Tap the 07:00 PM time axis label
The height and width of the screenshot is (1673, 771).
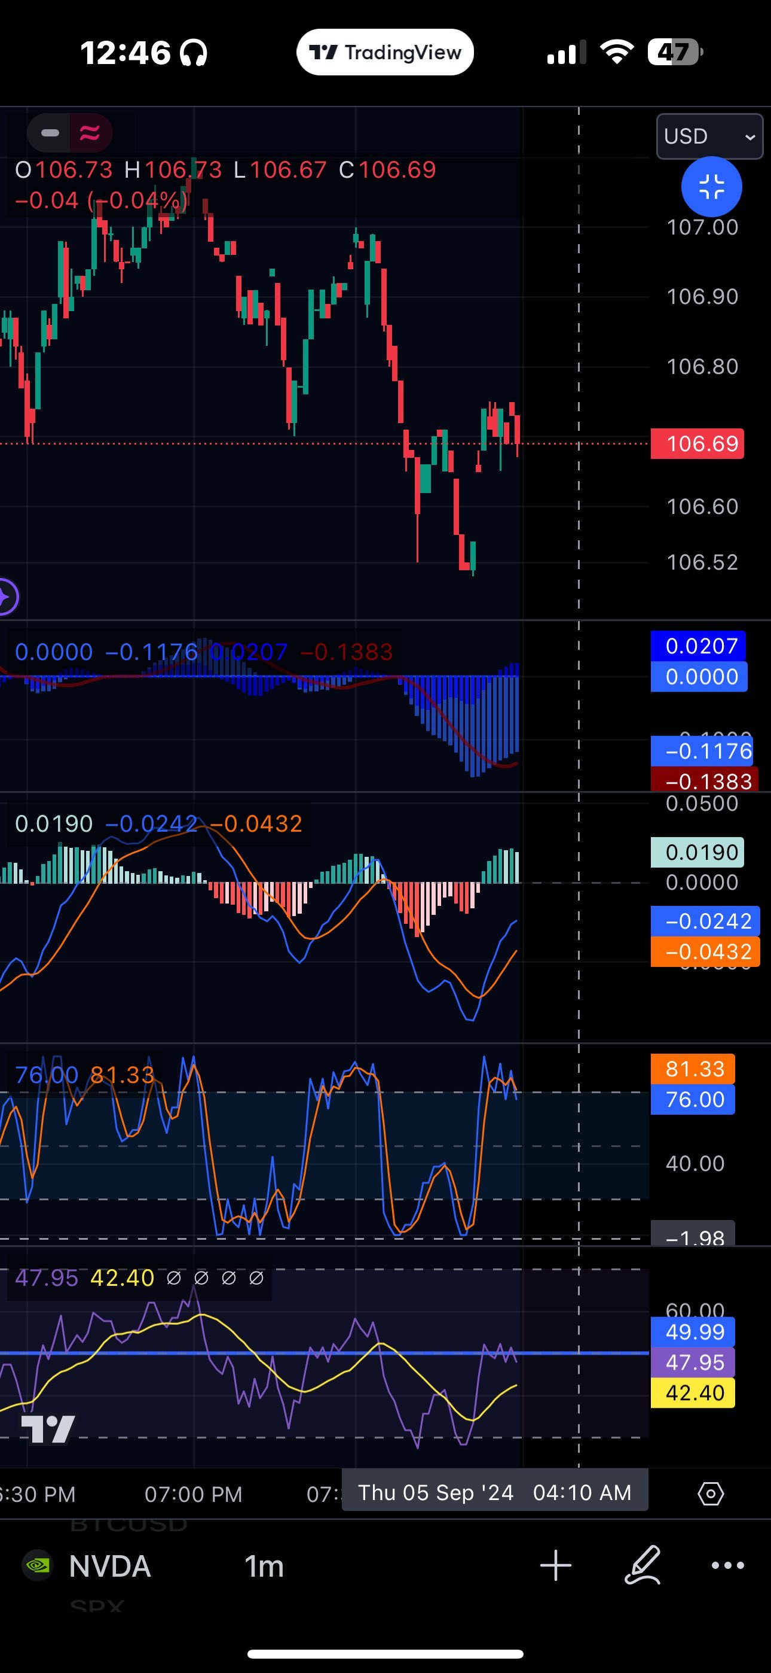pyautogui.click(x=194, y=1495)
